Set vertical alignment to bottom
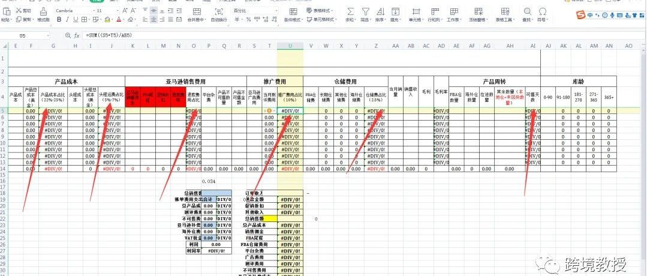 pyautogui.click(x=161, y=11)
